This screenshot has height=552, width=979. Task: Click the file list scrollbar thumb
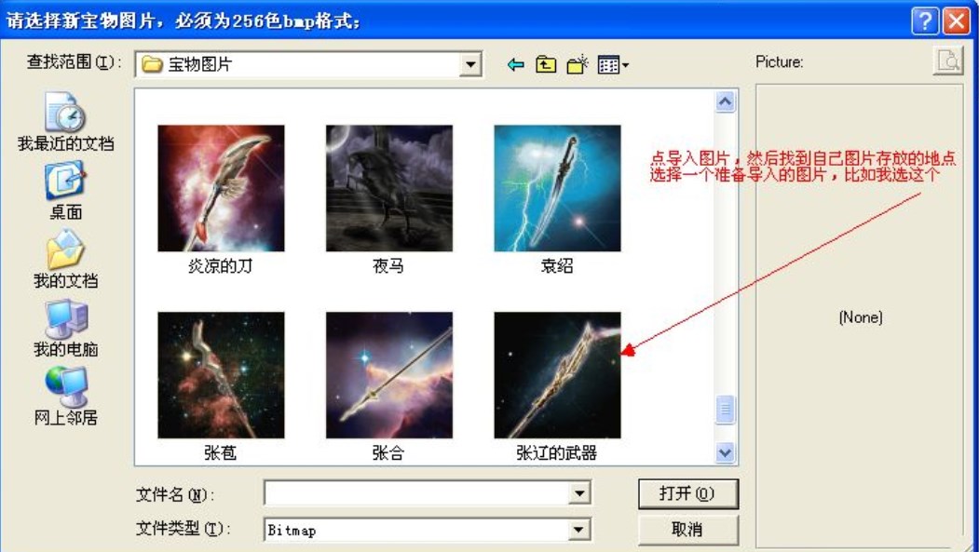[725, 410]
